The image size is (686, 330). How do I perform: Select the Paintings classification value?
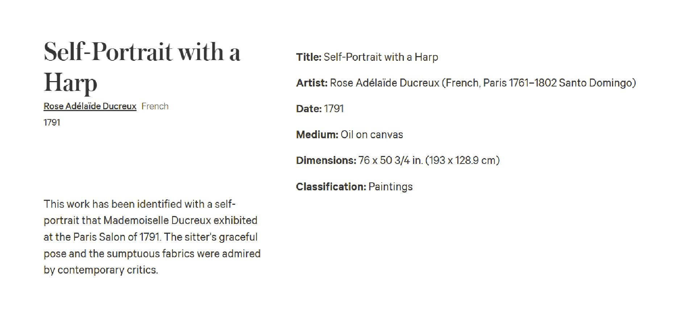click(391, 187)
